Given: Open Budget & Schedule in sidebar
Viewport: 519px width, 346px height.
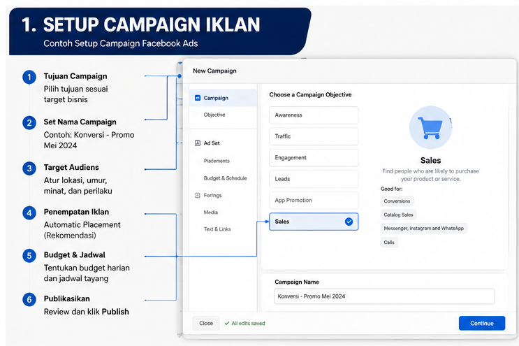Looking at the screenshot, I should pos(225,178).
